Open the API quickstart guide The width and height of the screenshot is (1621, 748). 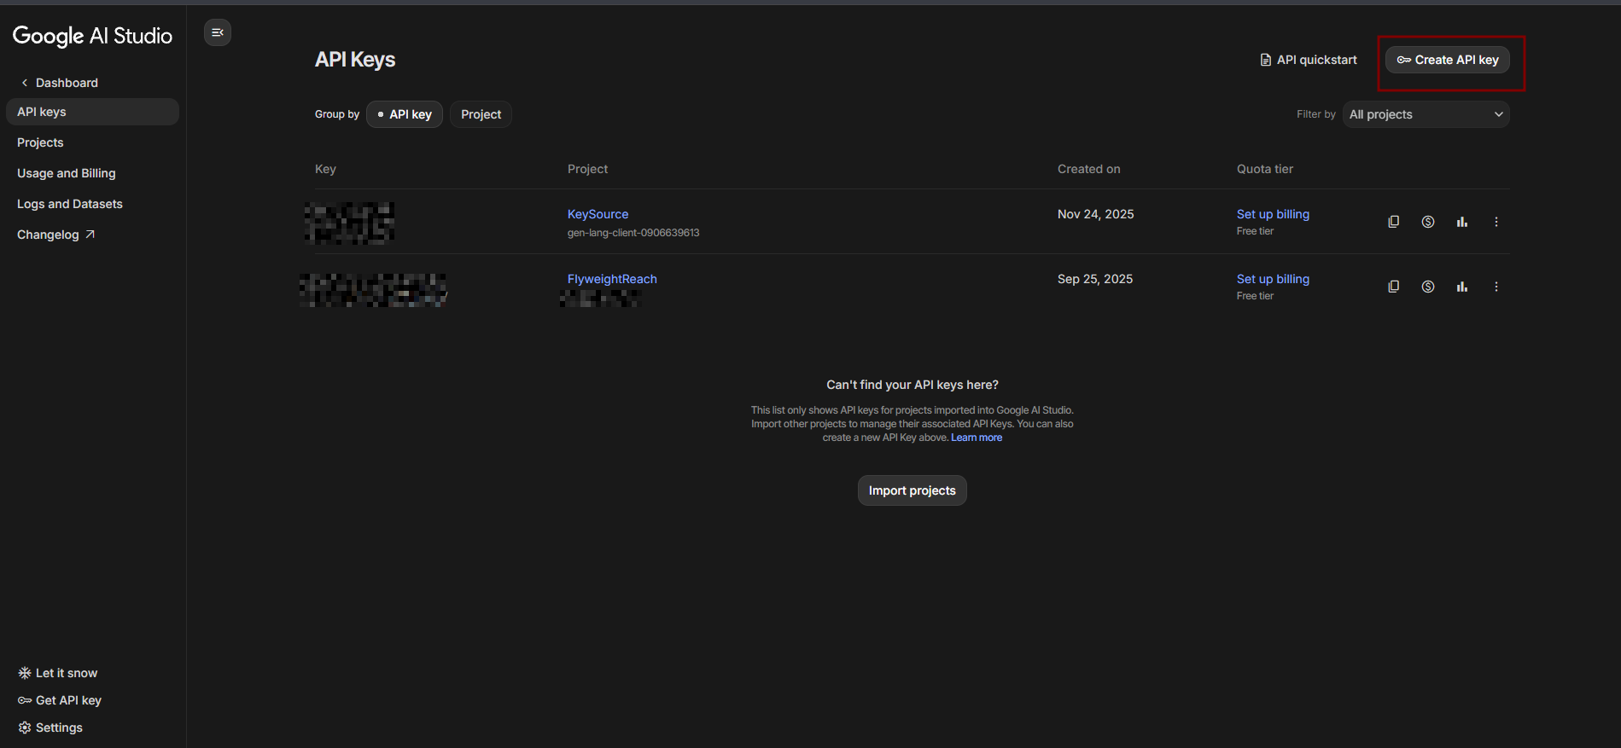[x=1309, y=60]
